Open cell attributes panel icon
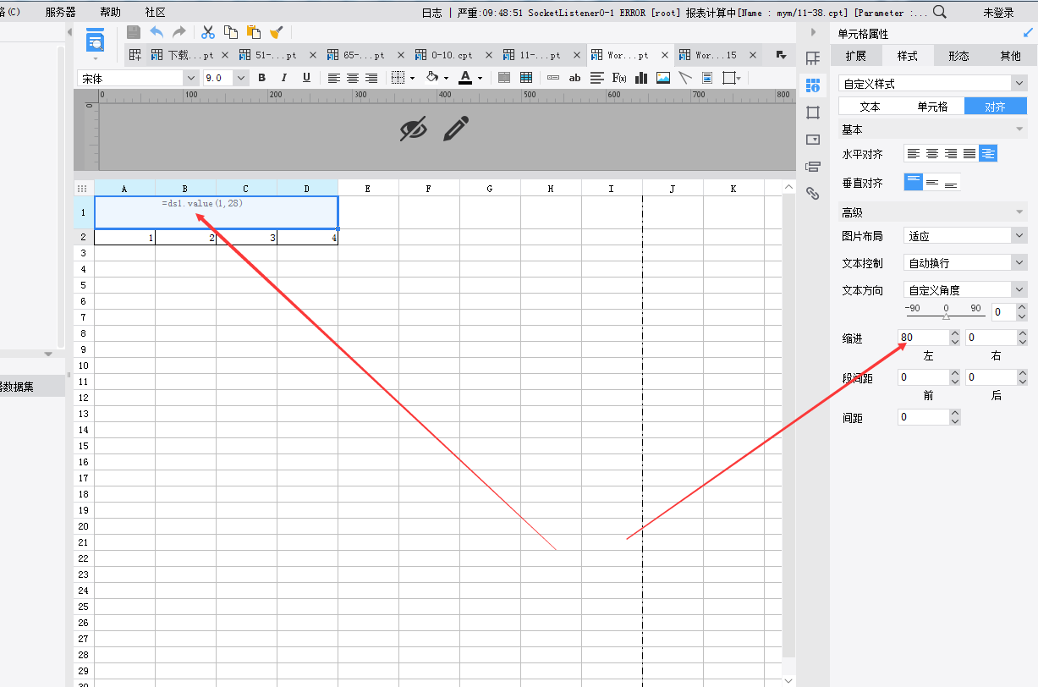 [813, 85]
